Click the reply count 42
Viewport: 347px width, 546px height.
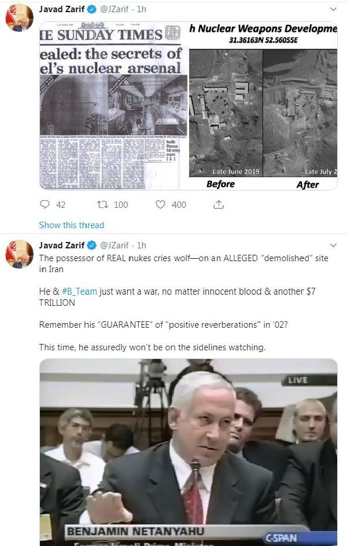pyautogui.click(x=61, y=205)
